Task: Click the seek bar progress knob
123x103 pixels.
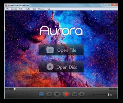Action: (15, 89)
